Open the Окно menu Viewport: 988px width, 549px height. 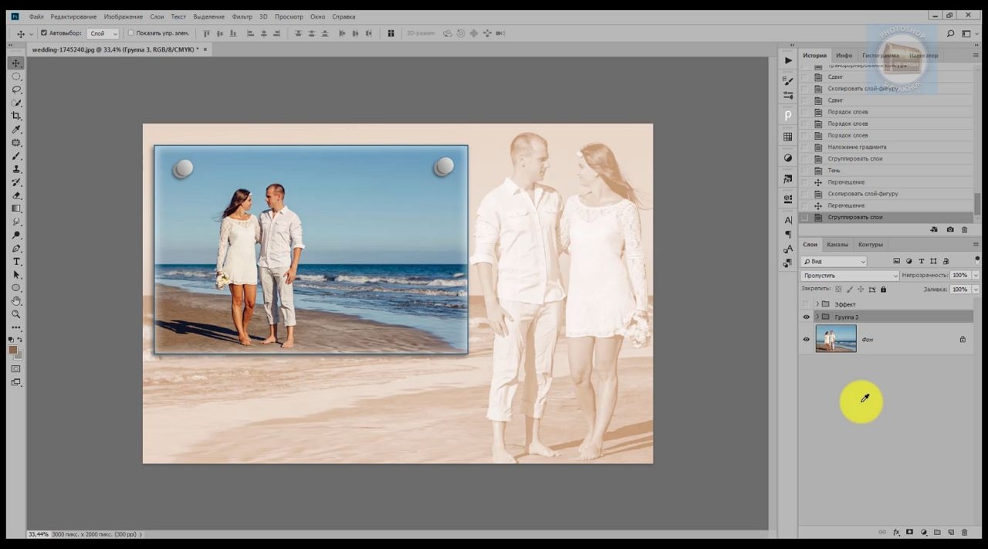[317, 16]
